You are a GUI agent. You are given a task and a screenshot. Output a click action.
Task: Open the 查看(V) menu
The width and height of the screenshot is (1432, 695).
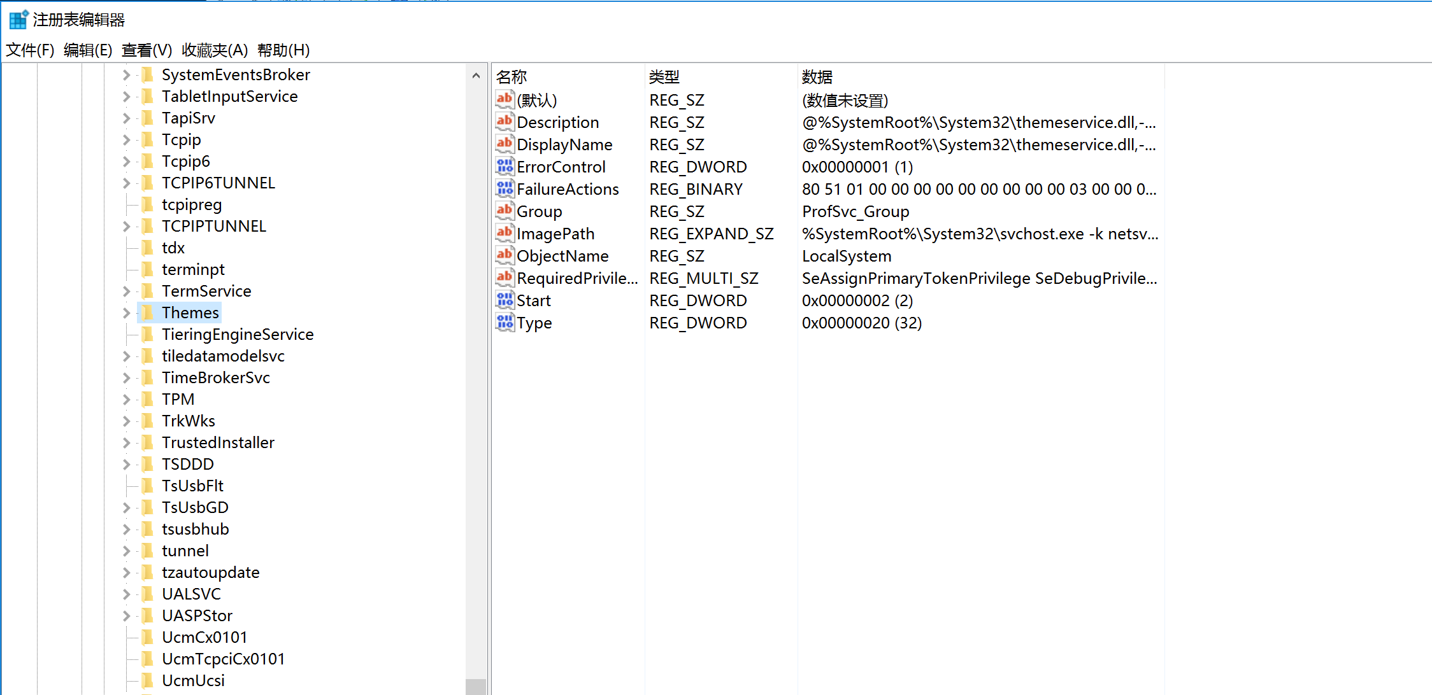(147, 50)
